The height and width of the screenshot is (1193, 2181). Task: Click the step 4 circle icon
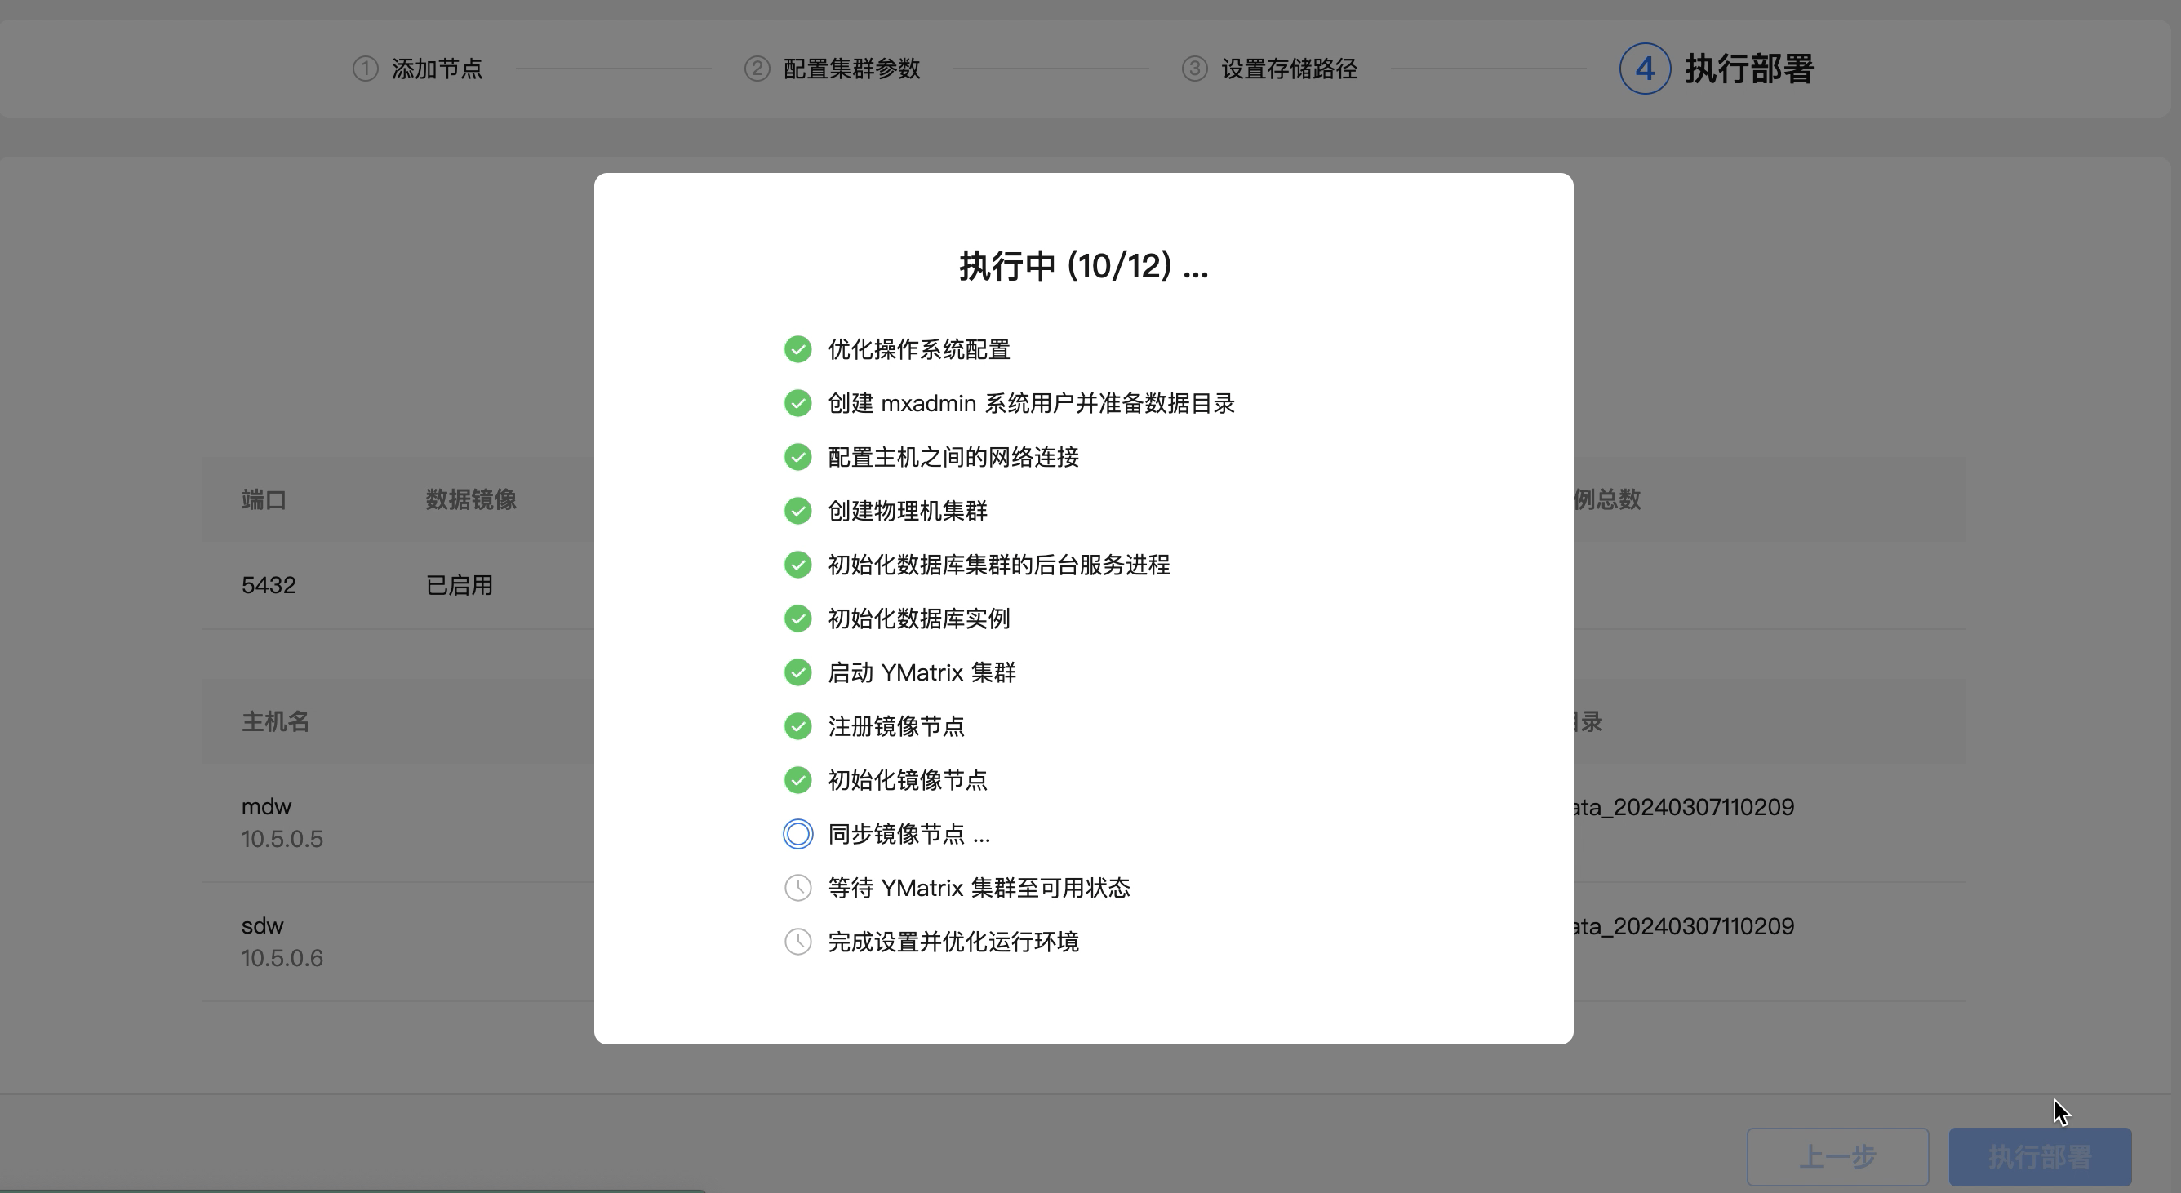1645,69
